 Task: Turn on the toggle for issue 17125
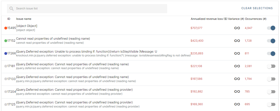coord(271,104)
